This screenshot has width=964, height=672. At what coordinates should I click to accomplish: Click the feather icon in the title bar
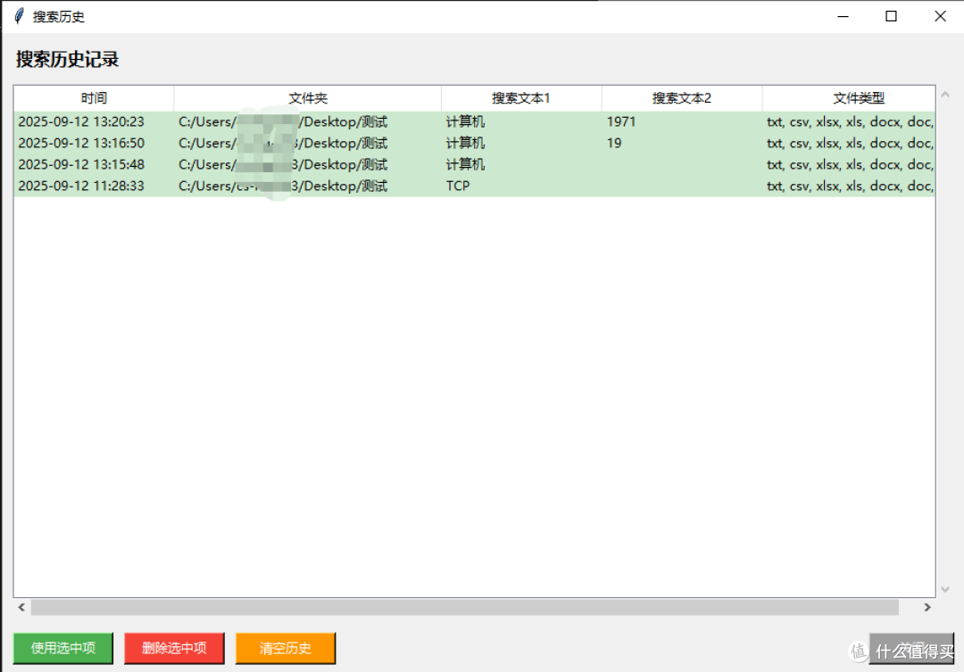19,16
